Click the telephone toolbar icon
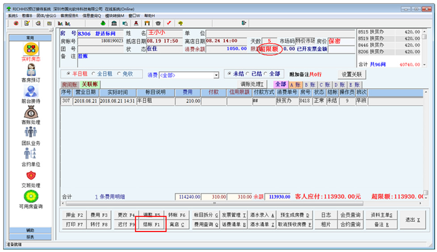The width and height of the screenshot is (437, 252). pyautogui.click(x=158, y=23)
